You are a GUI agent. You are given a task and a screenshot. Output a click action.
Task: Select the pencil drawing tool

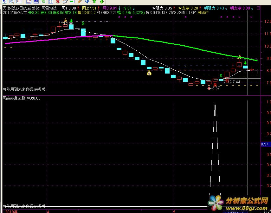(80, 2)
